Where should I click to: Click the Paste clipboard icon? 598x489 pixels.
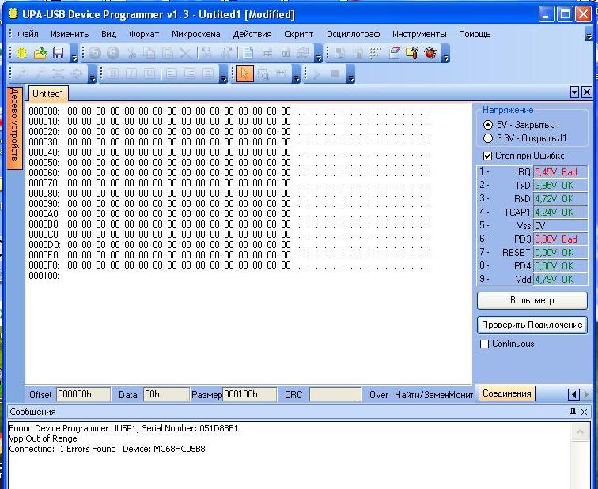click(167, 53)
